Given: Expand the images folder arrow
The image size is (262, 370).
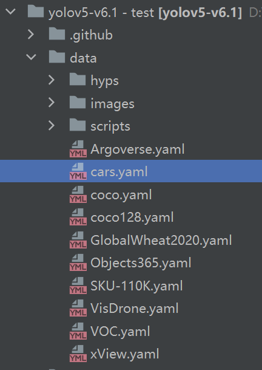Looking at the screenshot, I should pyautogui.click(x=52, y=103).
